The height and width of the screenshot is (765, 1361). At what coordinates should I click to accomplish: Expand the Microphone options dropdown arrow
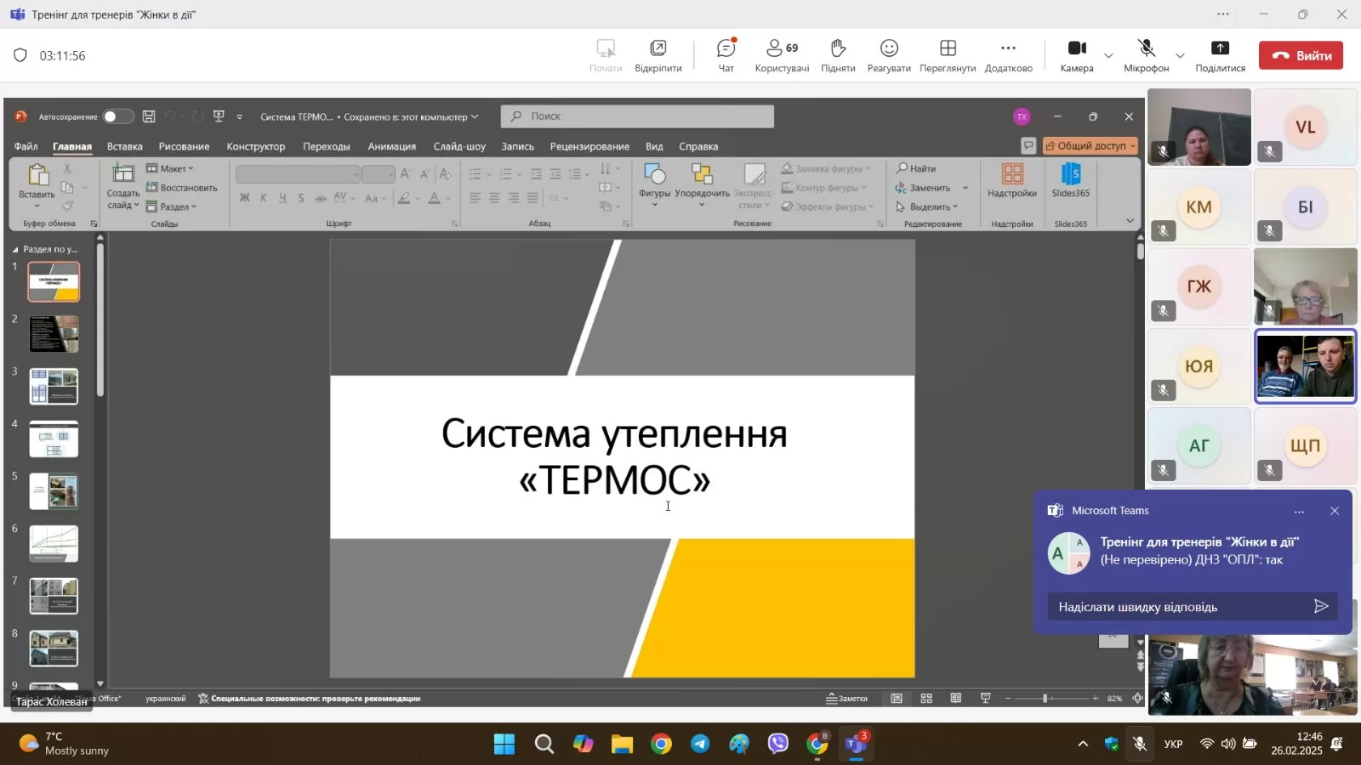1180,56
